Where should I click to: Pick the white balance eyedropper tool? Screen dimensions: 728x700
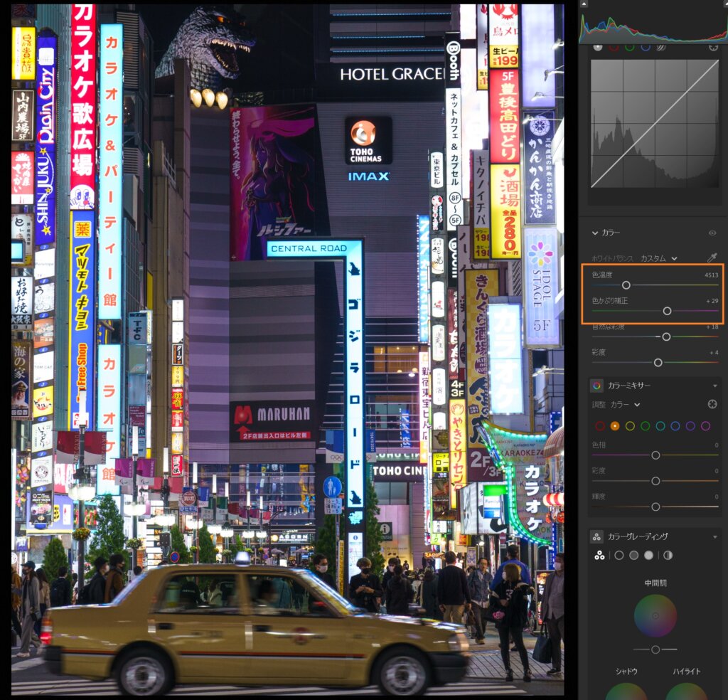click(x=712, y=258)
